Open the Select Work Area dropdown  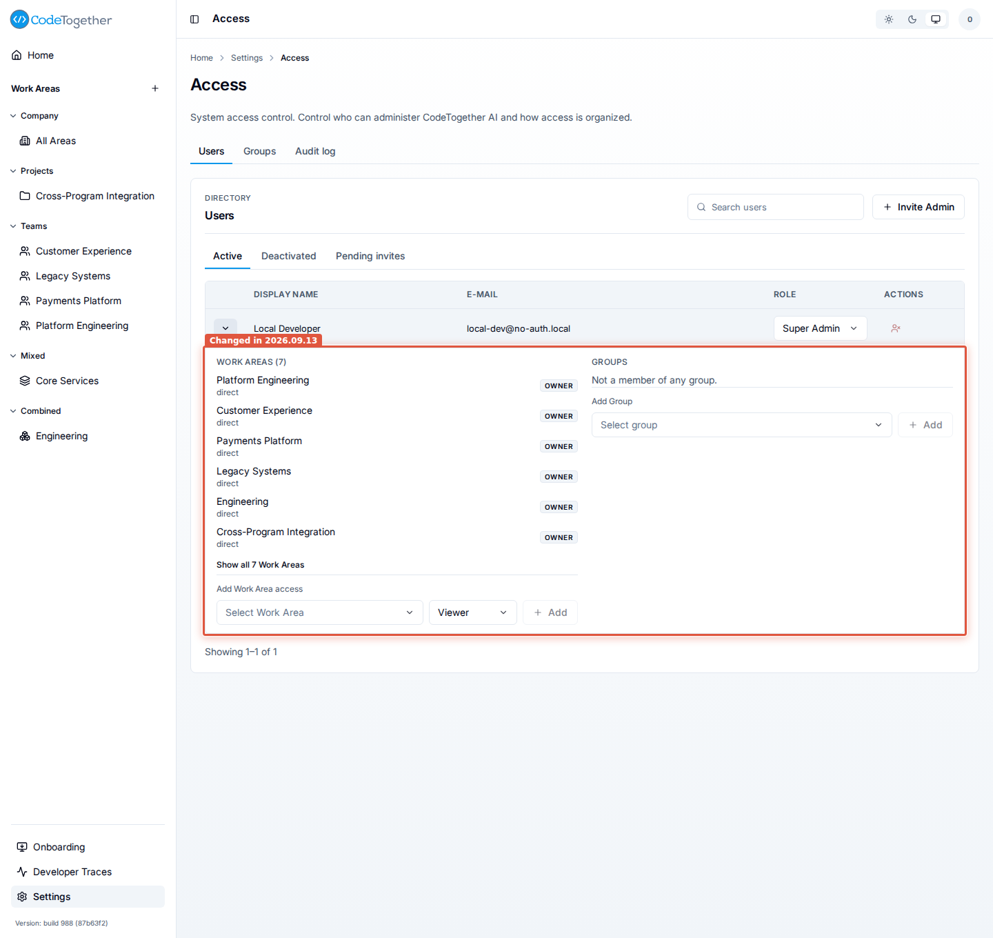coord(320,612)
